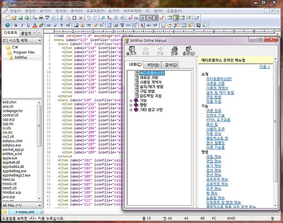The width and height of the screenshot is (283, 223).
Task: Expand the 기타 참고 사항 book node
Action: pos(131,110)
